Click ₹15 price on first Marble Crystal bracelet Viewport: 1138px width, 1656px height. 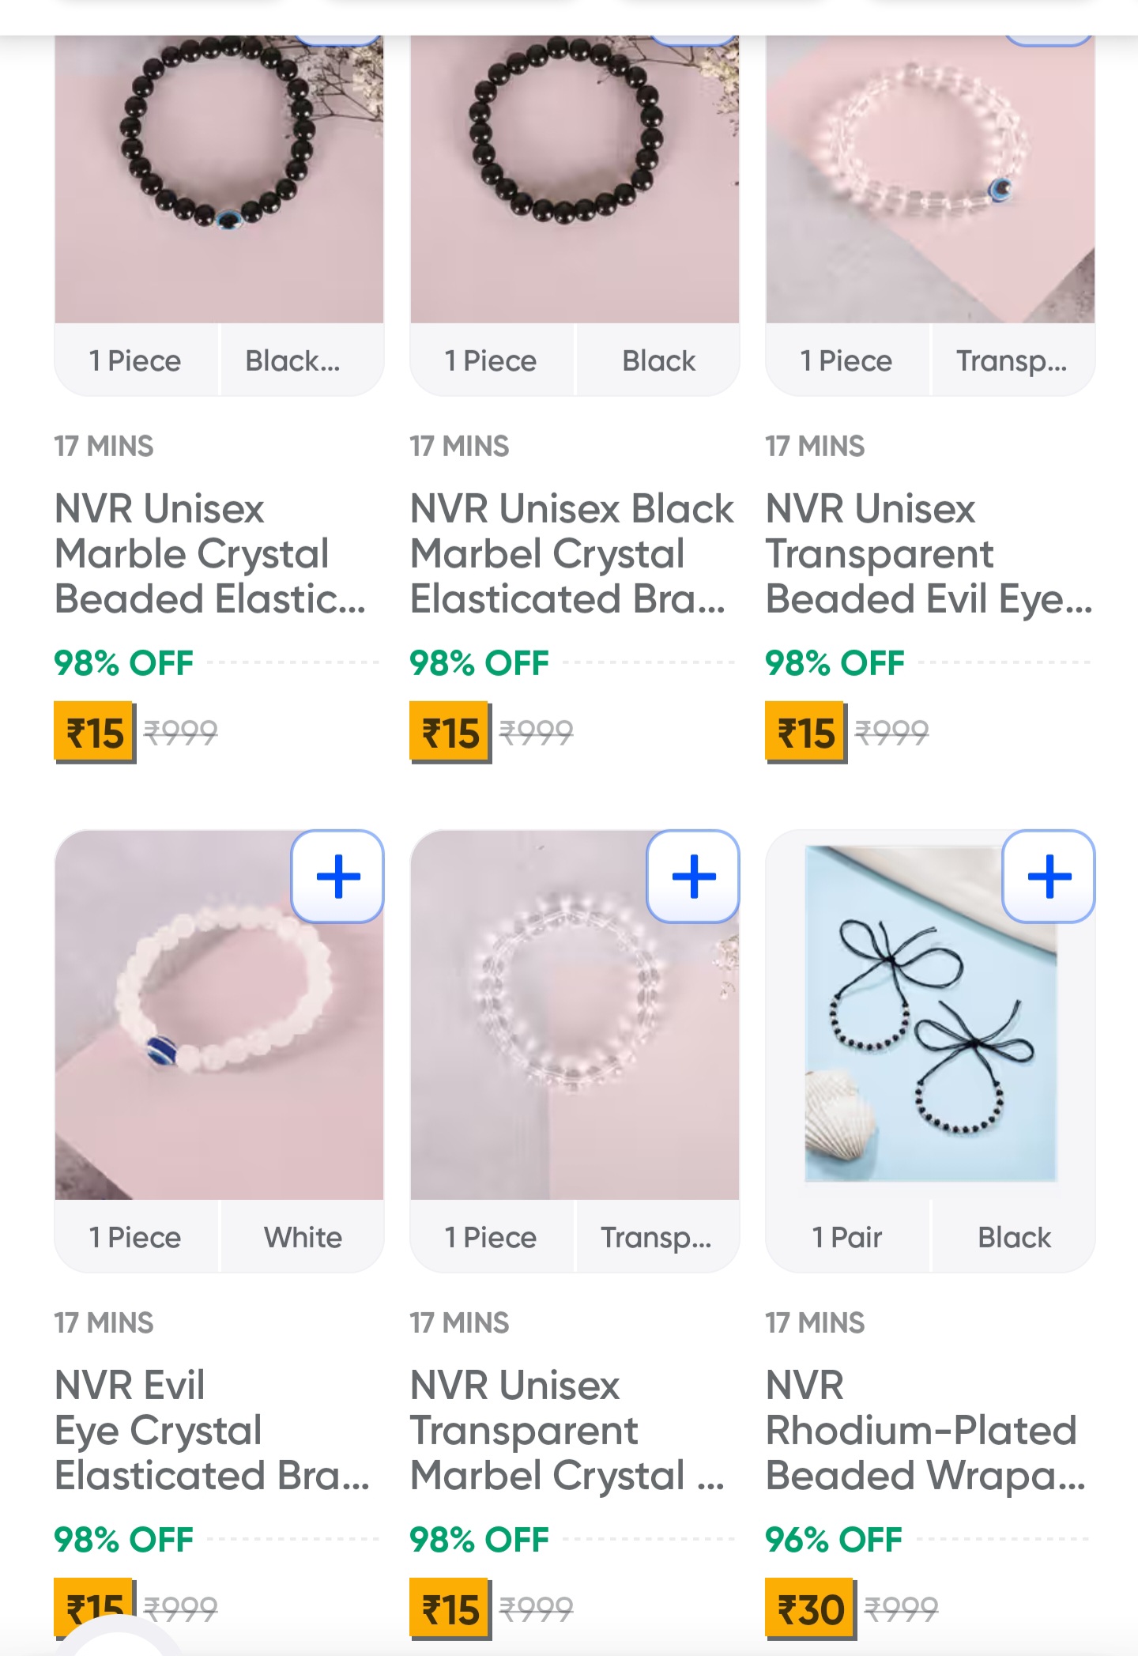click(95, 733)
